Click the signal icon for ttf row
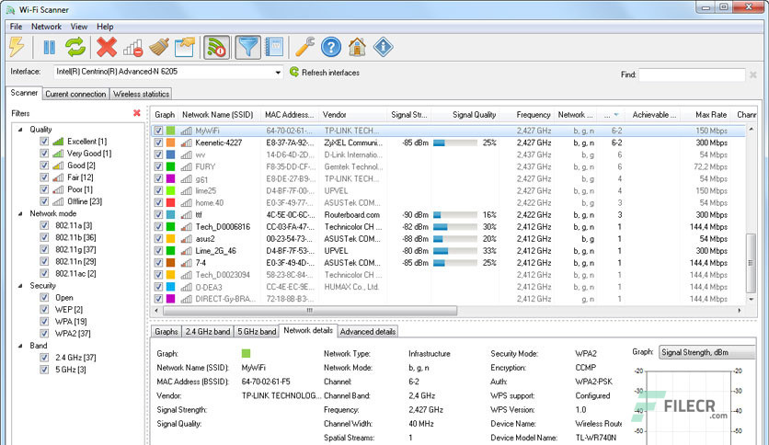 pos(186,214)
